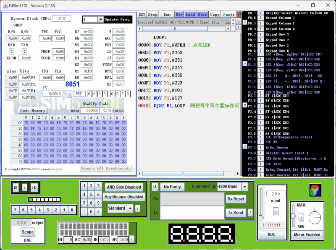Click the PSW button
Screen dimensions: 336x250
79,94
